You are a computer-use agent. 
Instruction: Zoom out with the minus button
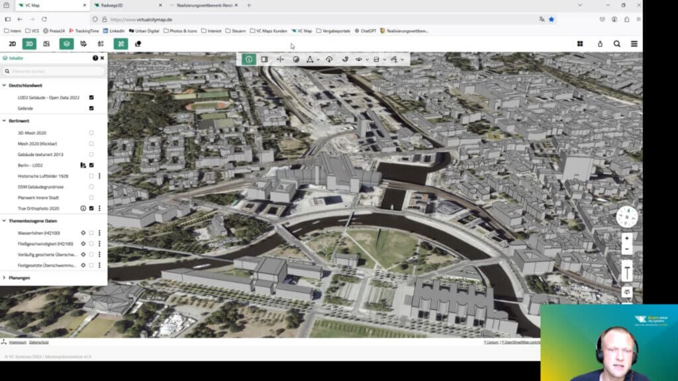pyautogui.click(x=627, y=249)
